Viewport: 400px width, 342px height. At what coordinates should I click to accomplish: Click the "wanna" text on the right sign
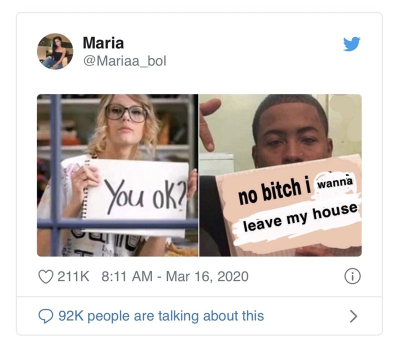click(335, 182)
